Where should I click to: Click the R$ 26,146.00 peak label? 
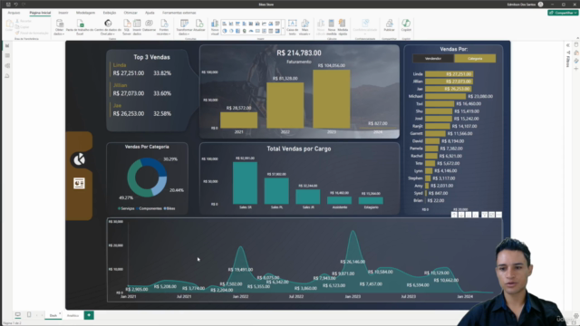click(353, 262)
